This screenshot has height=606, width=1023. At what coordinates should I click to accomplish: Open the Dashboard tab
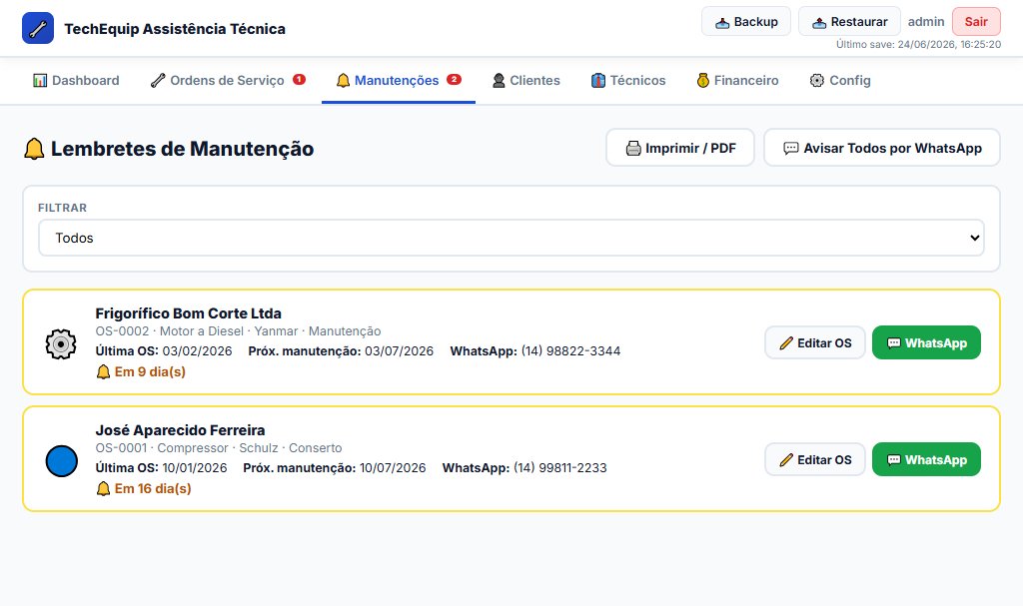[76, 80]
